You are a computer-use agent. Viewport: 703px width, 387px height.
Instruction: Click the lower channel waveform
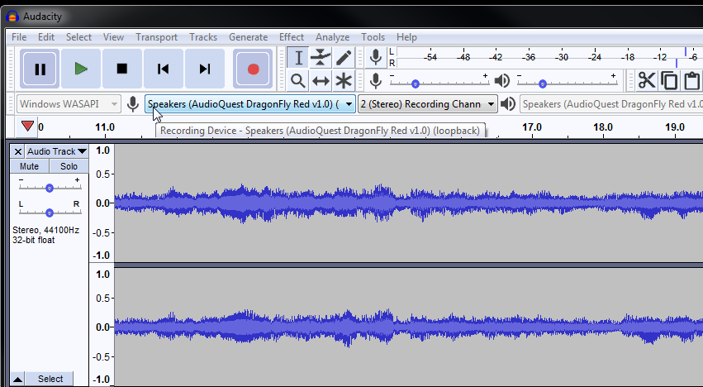(408, 327)
